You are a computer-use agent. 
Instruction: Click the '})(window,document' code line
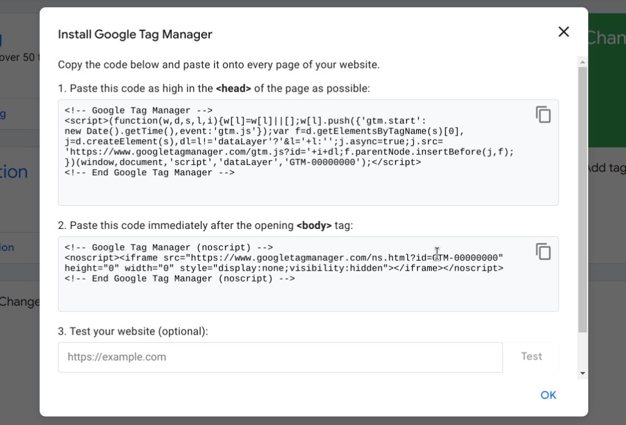[x=243, y=162]
